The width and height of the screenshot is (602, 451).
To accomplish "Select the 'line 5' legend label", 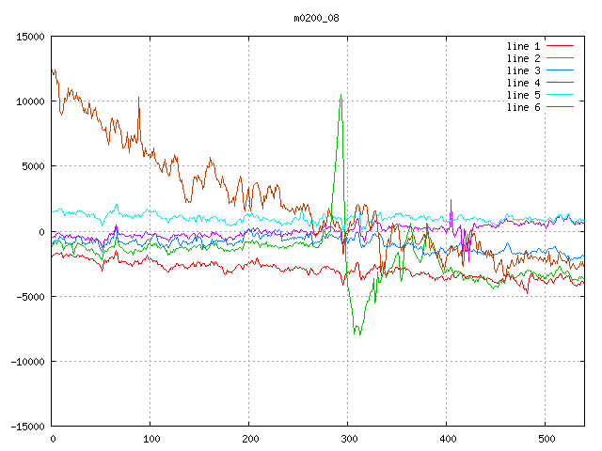I will (524, 95).
